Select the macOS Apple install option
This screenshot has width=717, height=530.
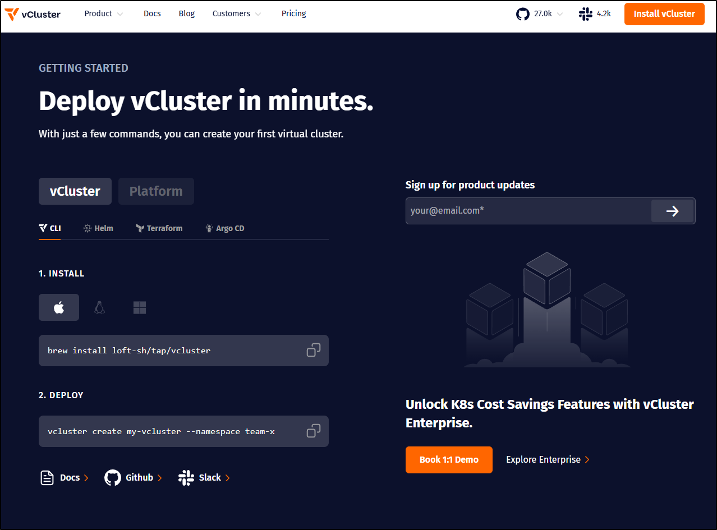pyautogui.click(x=59, y=307)
